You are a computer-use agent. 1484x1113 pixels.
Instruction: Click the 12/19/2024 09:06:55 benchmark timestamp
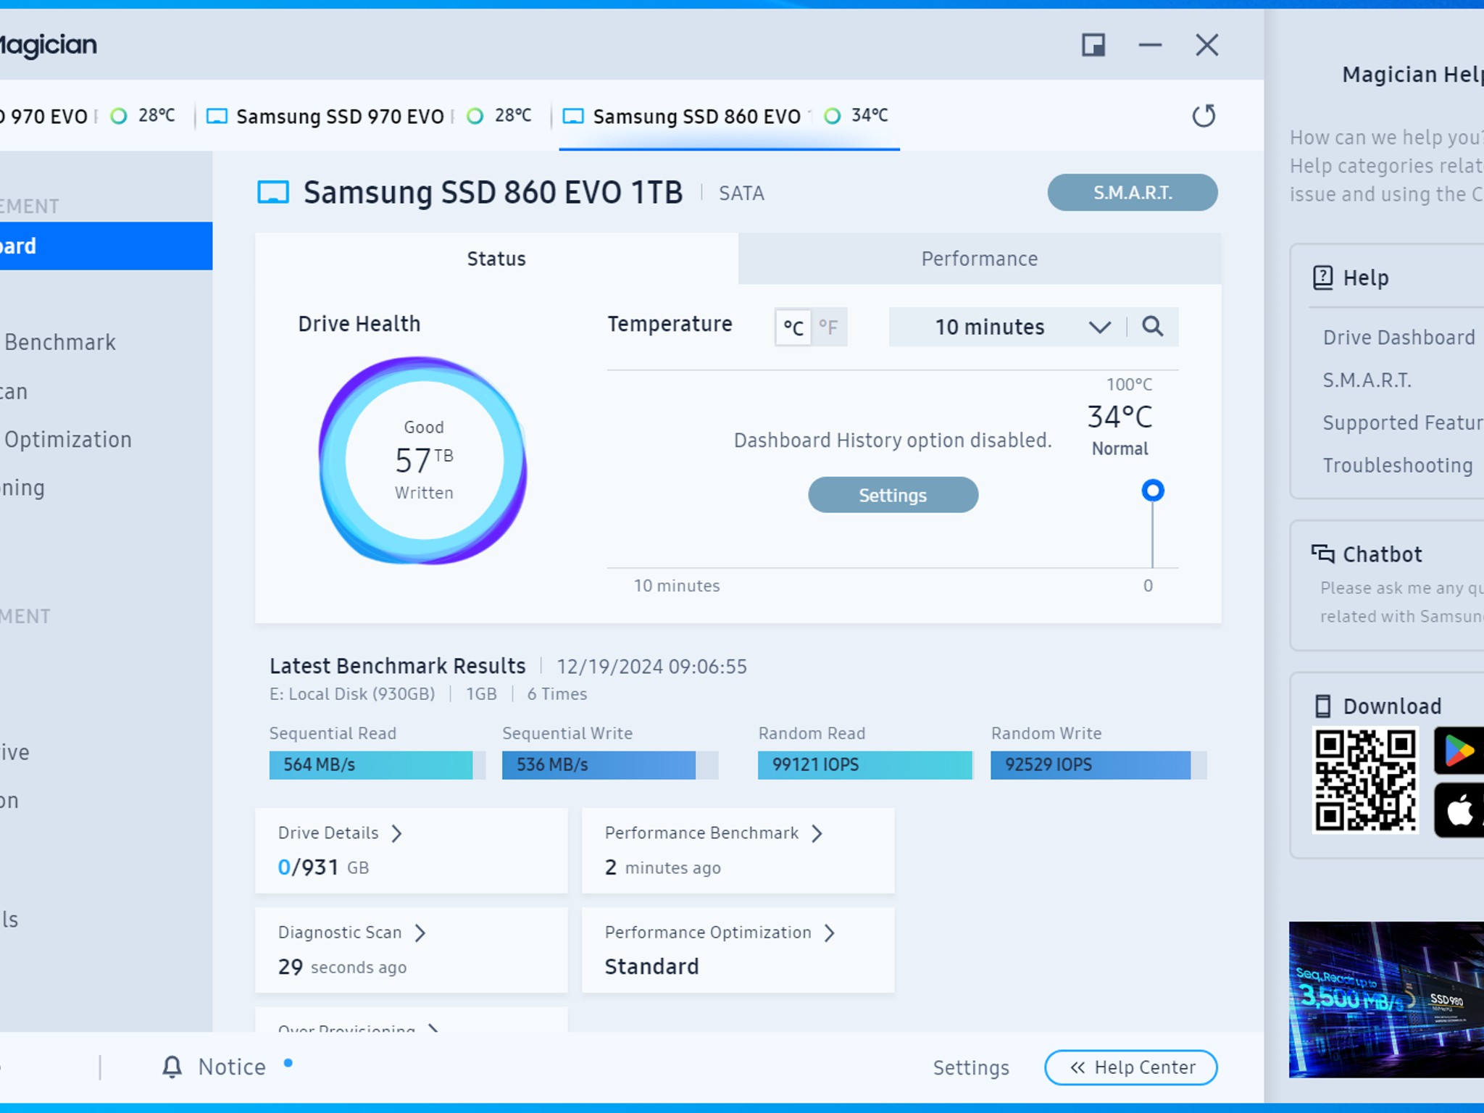[651, 667]
